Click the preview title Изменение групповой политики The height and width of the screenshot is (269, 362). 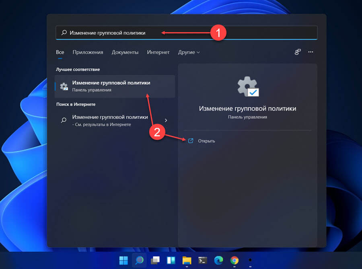(247, 109)
